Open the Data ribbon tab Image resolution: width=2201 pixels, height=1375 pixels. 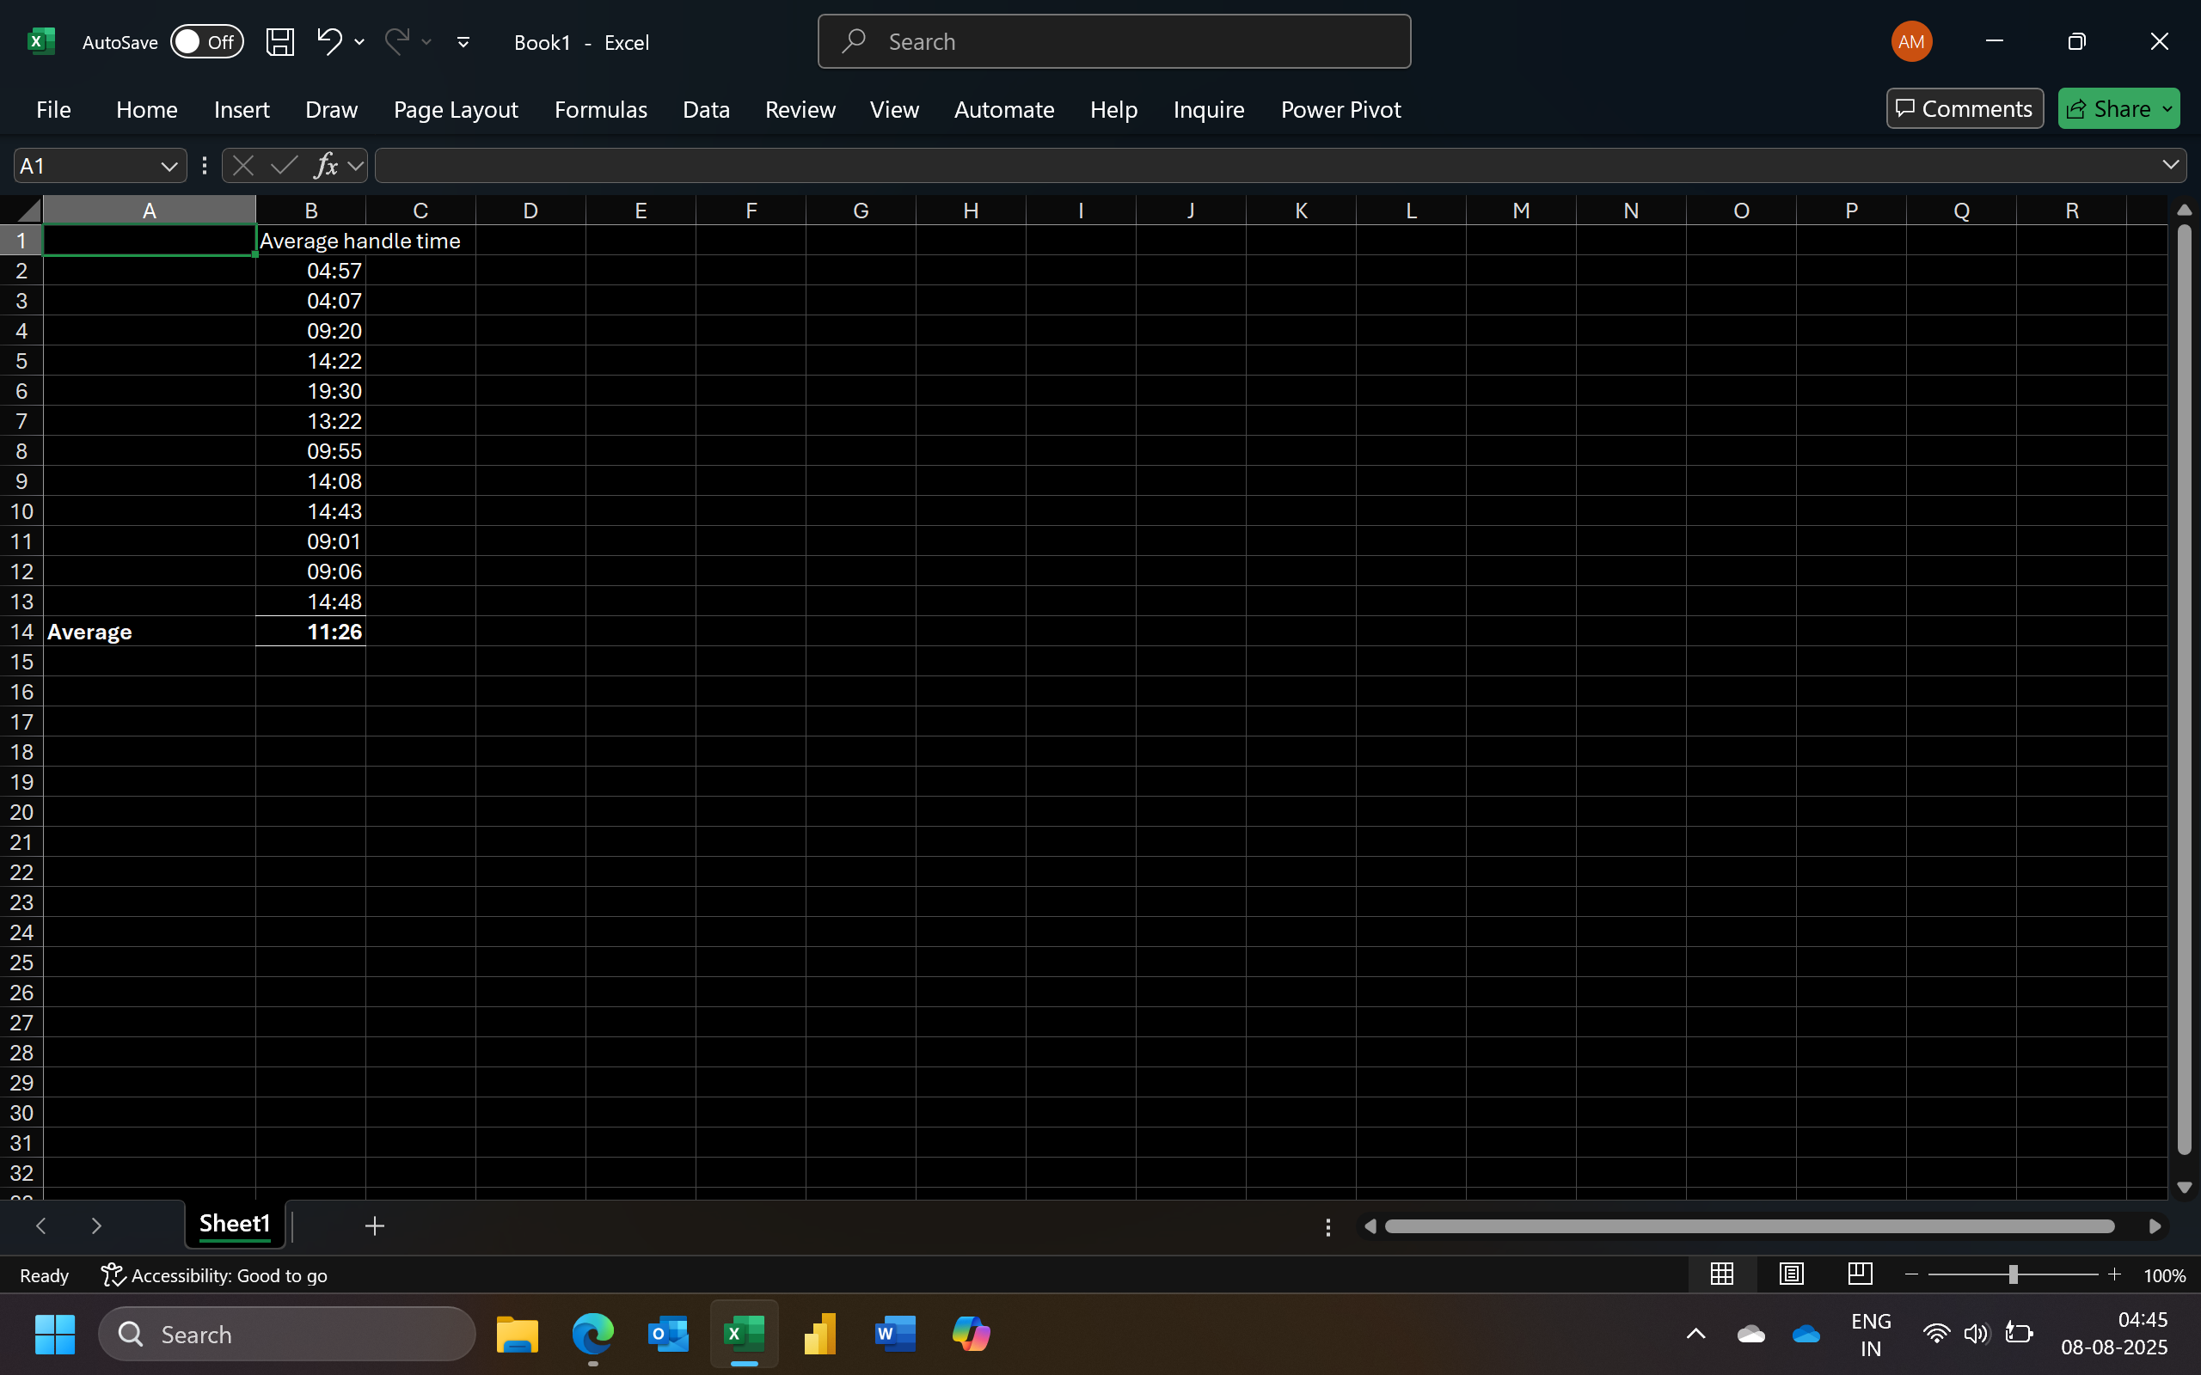tap(706, 109)
